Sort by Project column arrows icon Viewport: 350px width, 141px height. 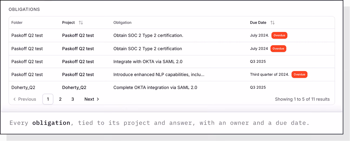[81, 23]
